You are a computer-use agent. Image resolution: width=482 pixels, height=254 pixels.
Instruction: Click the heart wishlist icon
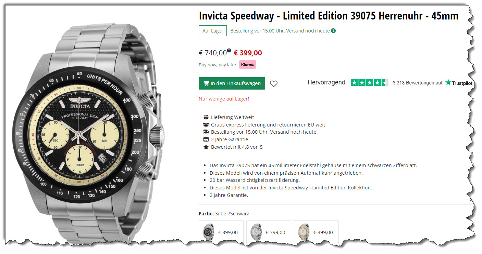click(273, 84)
